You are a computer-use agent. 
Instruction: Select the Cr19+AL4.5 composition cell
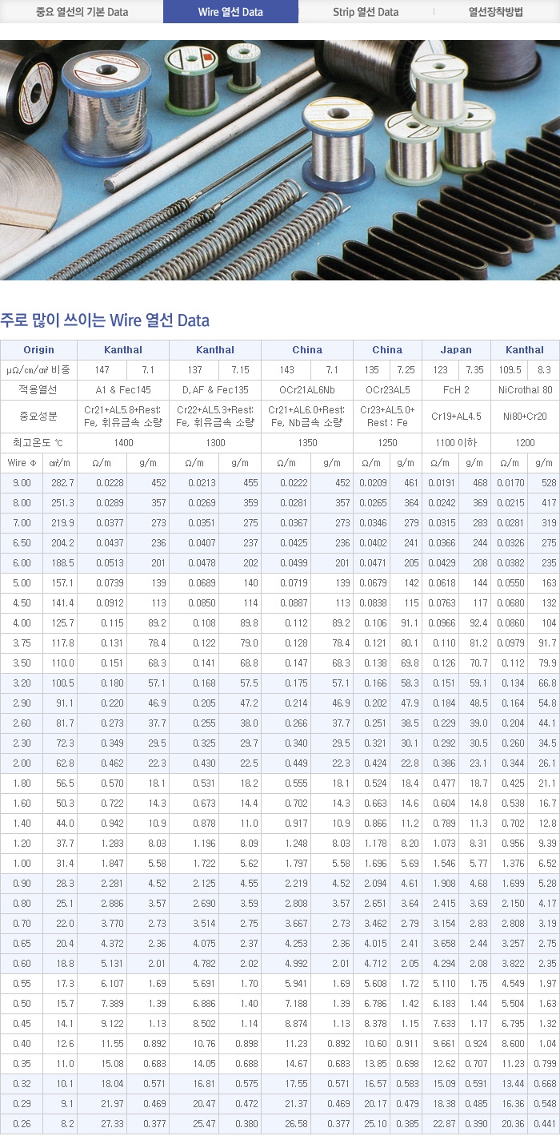point(456,417)
